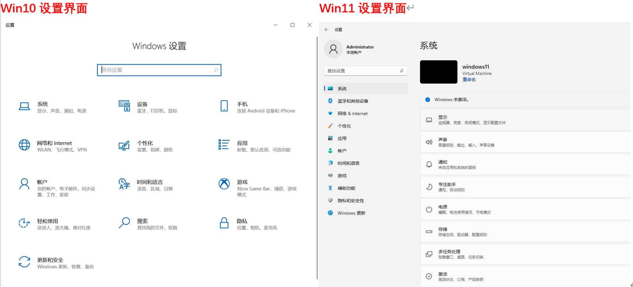Click '背景、锁屏、颜色' text in Win10
633x287 pixels.
click(x=155, y=150)
